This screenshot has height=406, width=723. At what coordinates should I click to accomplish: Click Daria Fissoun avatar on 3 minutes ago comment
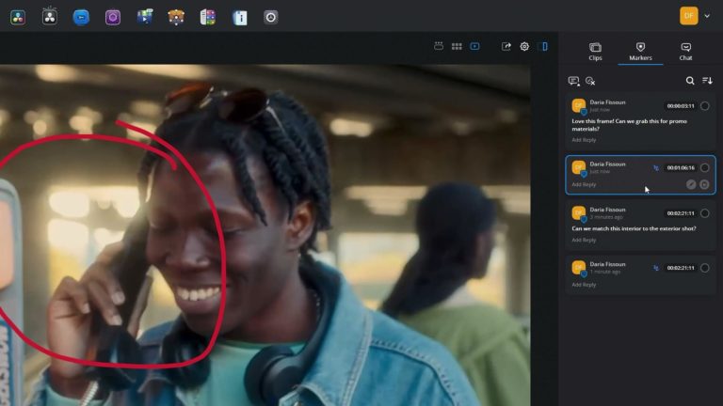tap(579, 213)
